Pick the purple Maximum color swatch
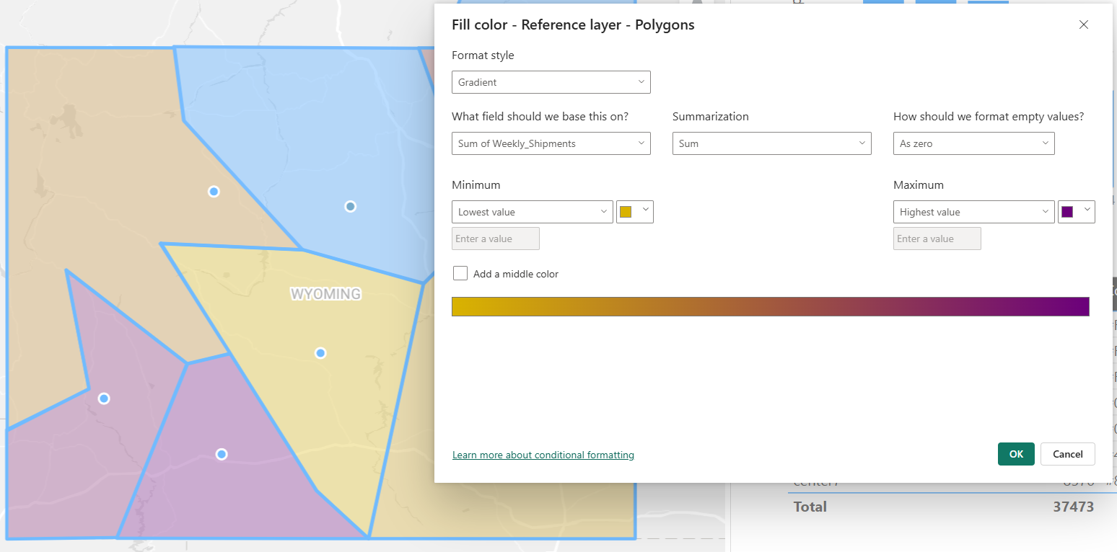 (x=1068, y=212)
